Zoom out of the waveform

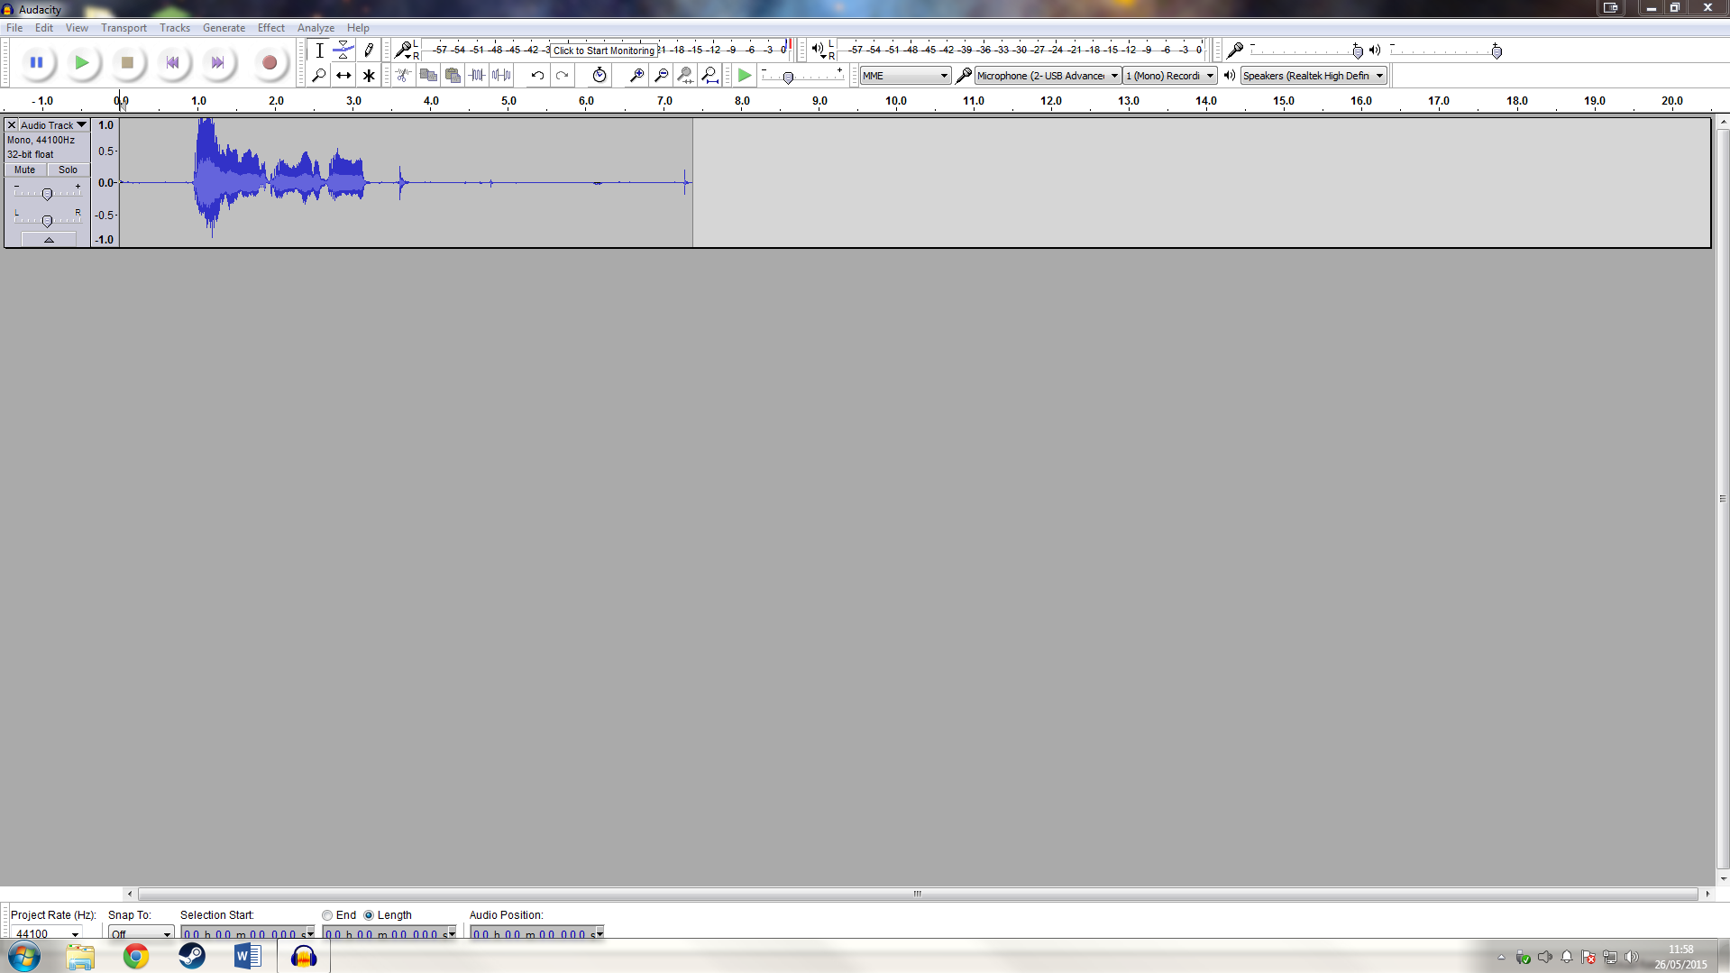[x=661, y=76]
